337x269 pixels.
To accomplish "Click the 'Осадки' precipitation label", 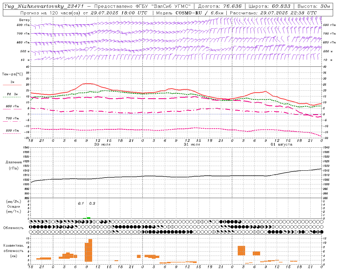I will (14, 206).
